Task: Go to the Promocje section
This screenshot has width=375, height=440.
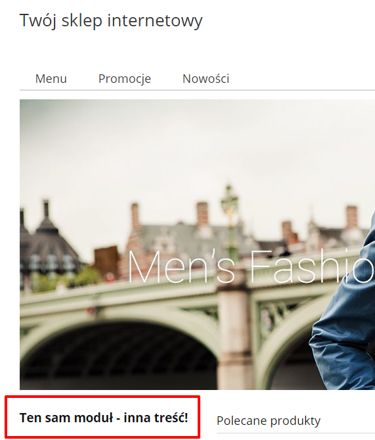Action: click(x=125, y=79)
